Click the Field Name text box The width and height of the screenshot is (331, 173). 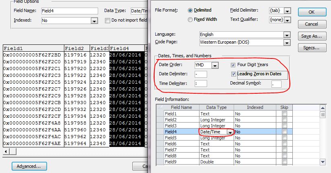pos(70,11)
